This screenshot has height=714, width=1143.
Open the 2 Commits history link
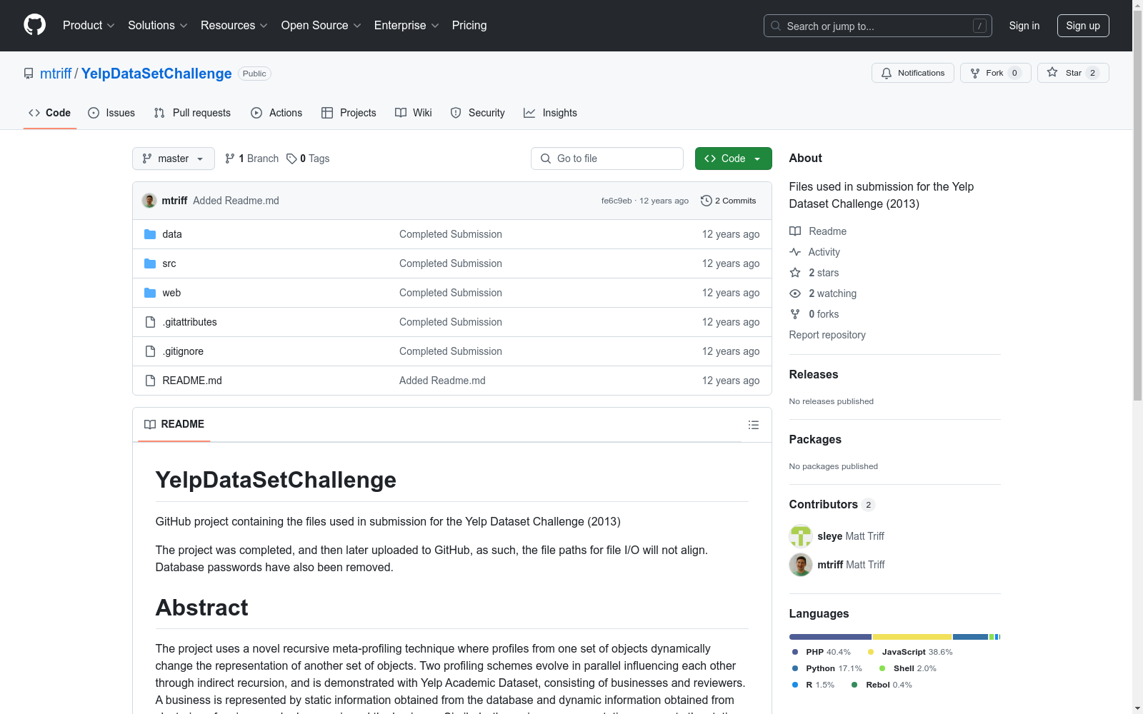[729, 201]
